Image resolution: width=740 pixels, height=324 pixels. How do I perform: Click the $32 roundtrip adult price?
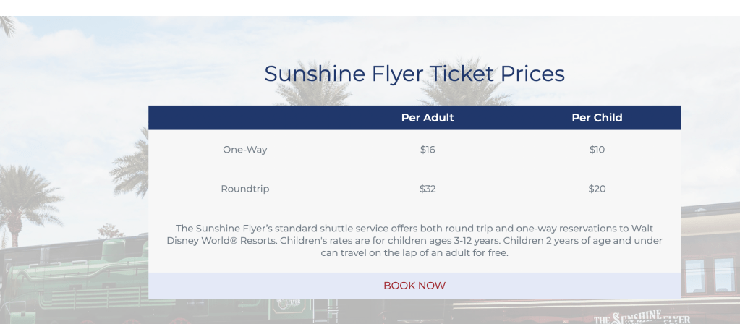tap(428, 189)
